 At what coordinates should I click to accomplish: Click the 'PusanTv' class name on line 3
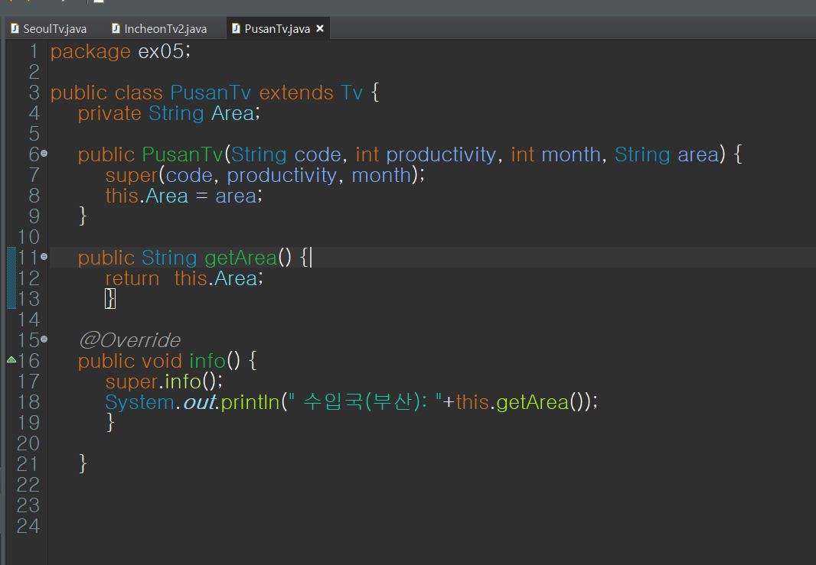coord(211,93)
